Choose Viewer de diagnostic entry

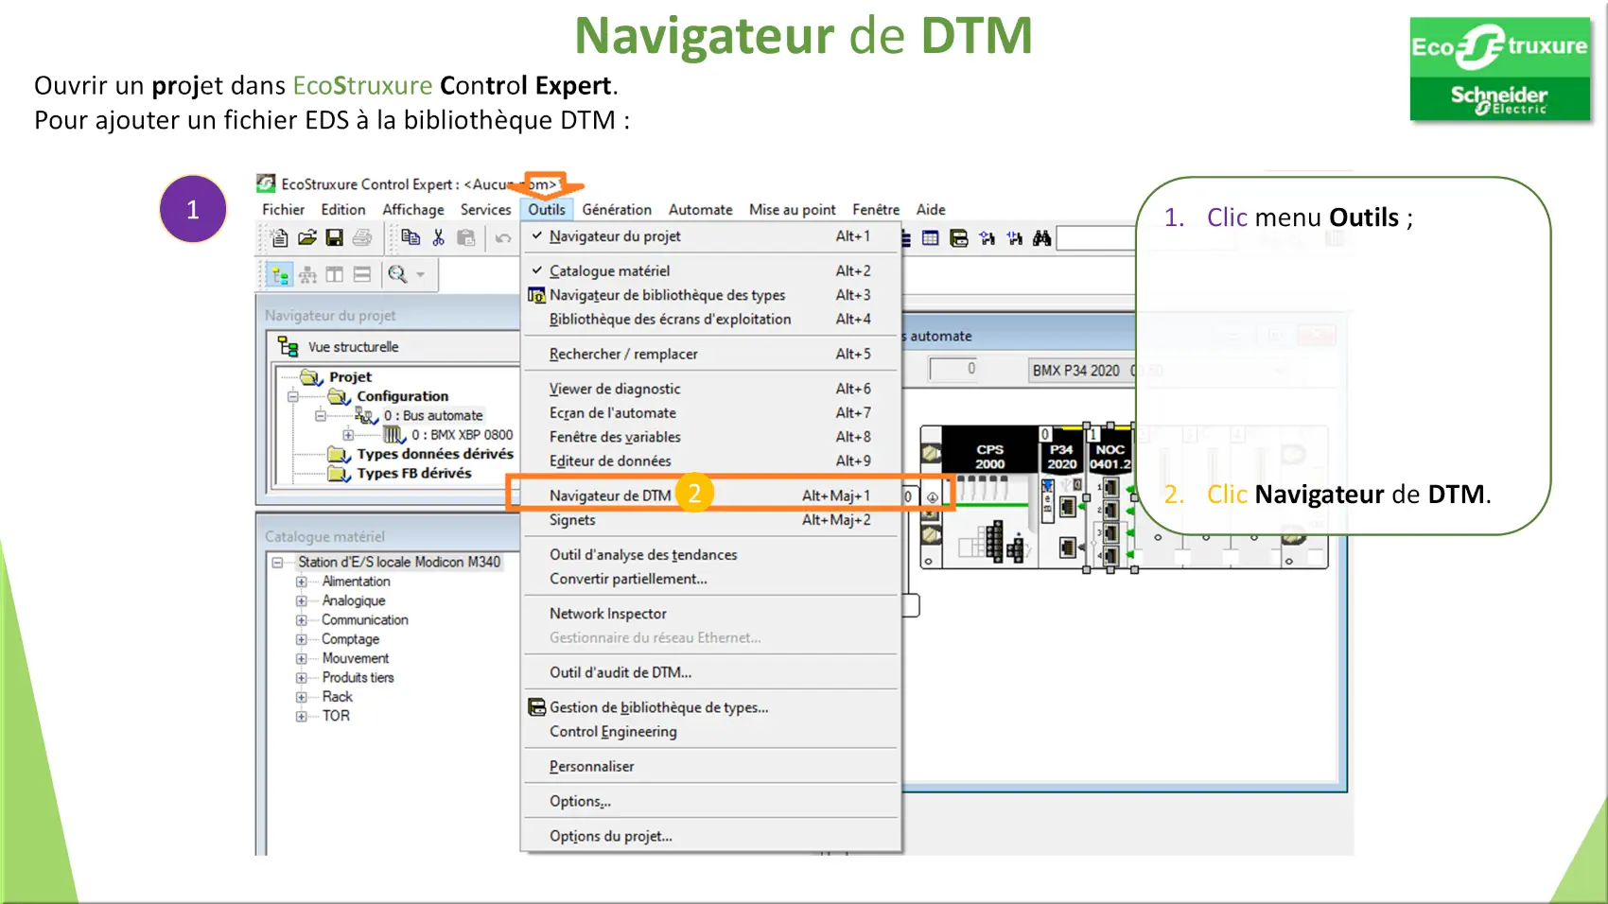click(x=710, y=389)
